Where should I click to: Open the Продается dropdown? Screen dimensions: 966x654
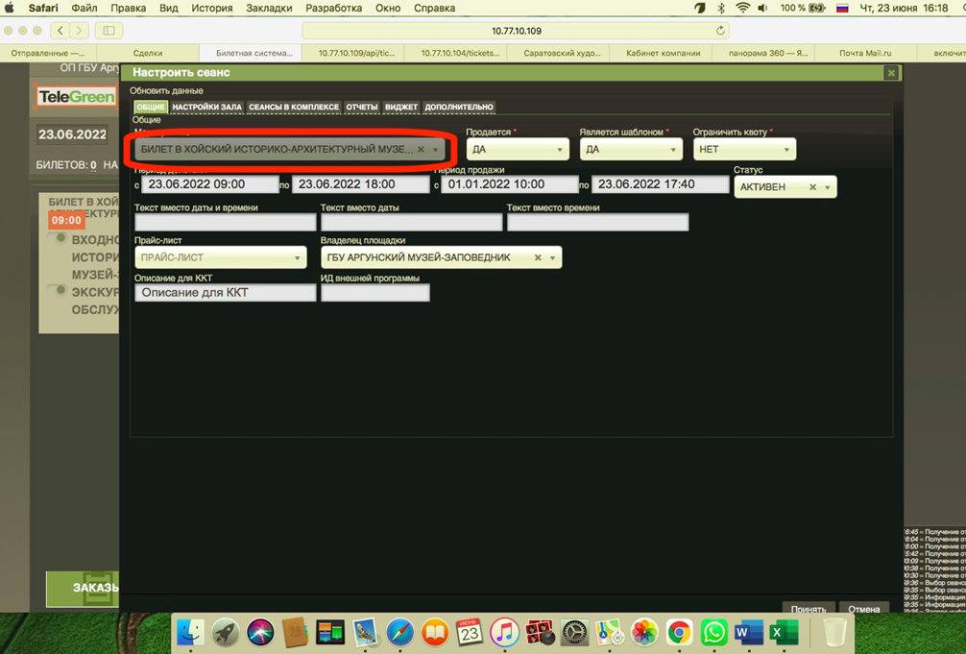click(518, 150)
